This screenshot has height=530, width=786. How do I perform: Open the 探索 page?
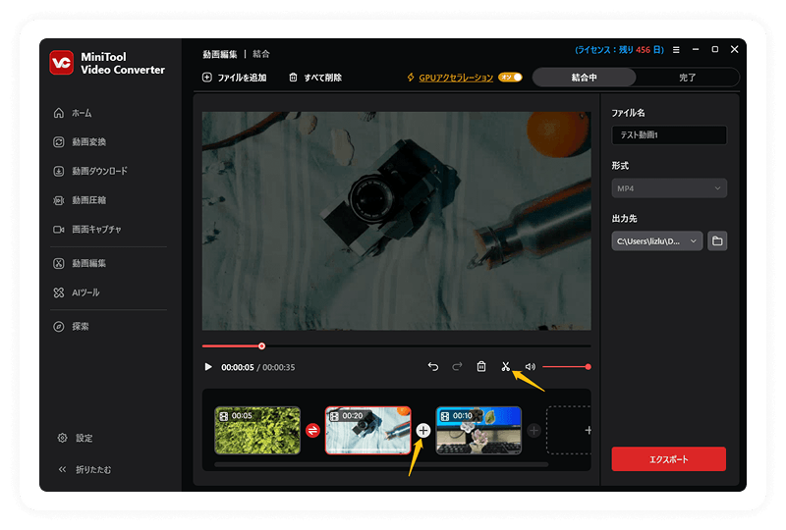click(71, 327)
